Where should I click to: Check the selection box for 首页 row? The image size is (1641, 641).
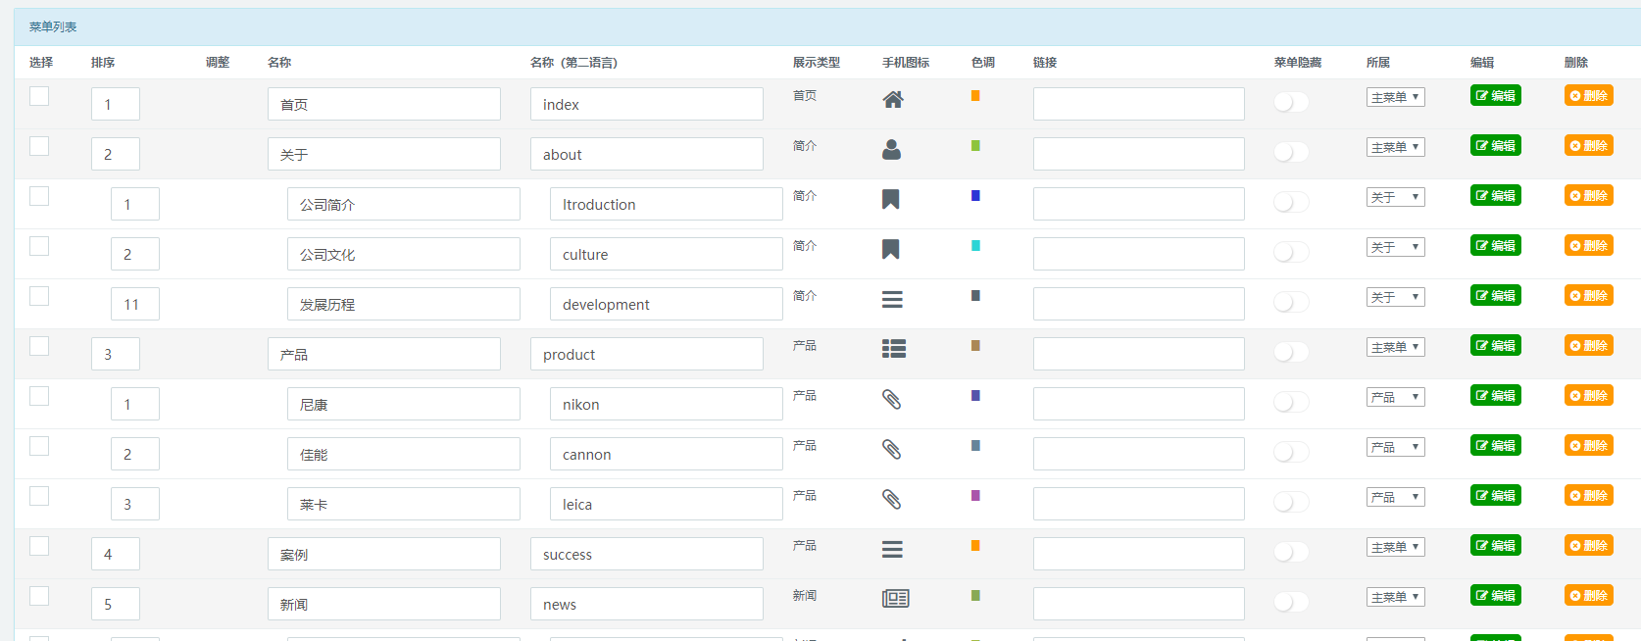(x=39, y=96)
